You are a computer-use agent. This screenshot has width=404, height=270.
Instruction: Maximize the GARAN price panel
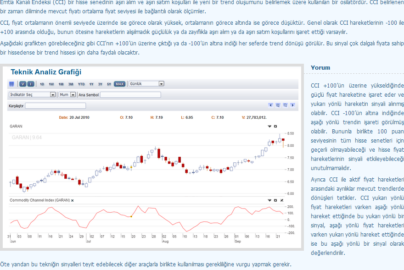click(275, 127)
